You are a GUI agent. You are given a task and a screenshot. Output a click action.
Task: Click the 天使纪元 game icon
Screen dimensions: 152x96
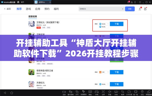[x=31, y=84]
